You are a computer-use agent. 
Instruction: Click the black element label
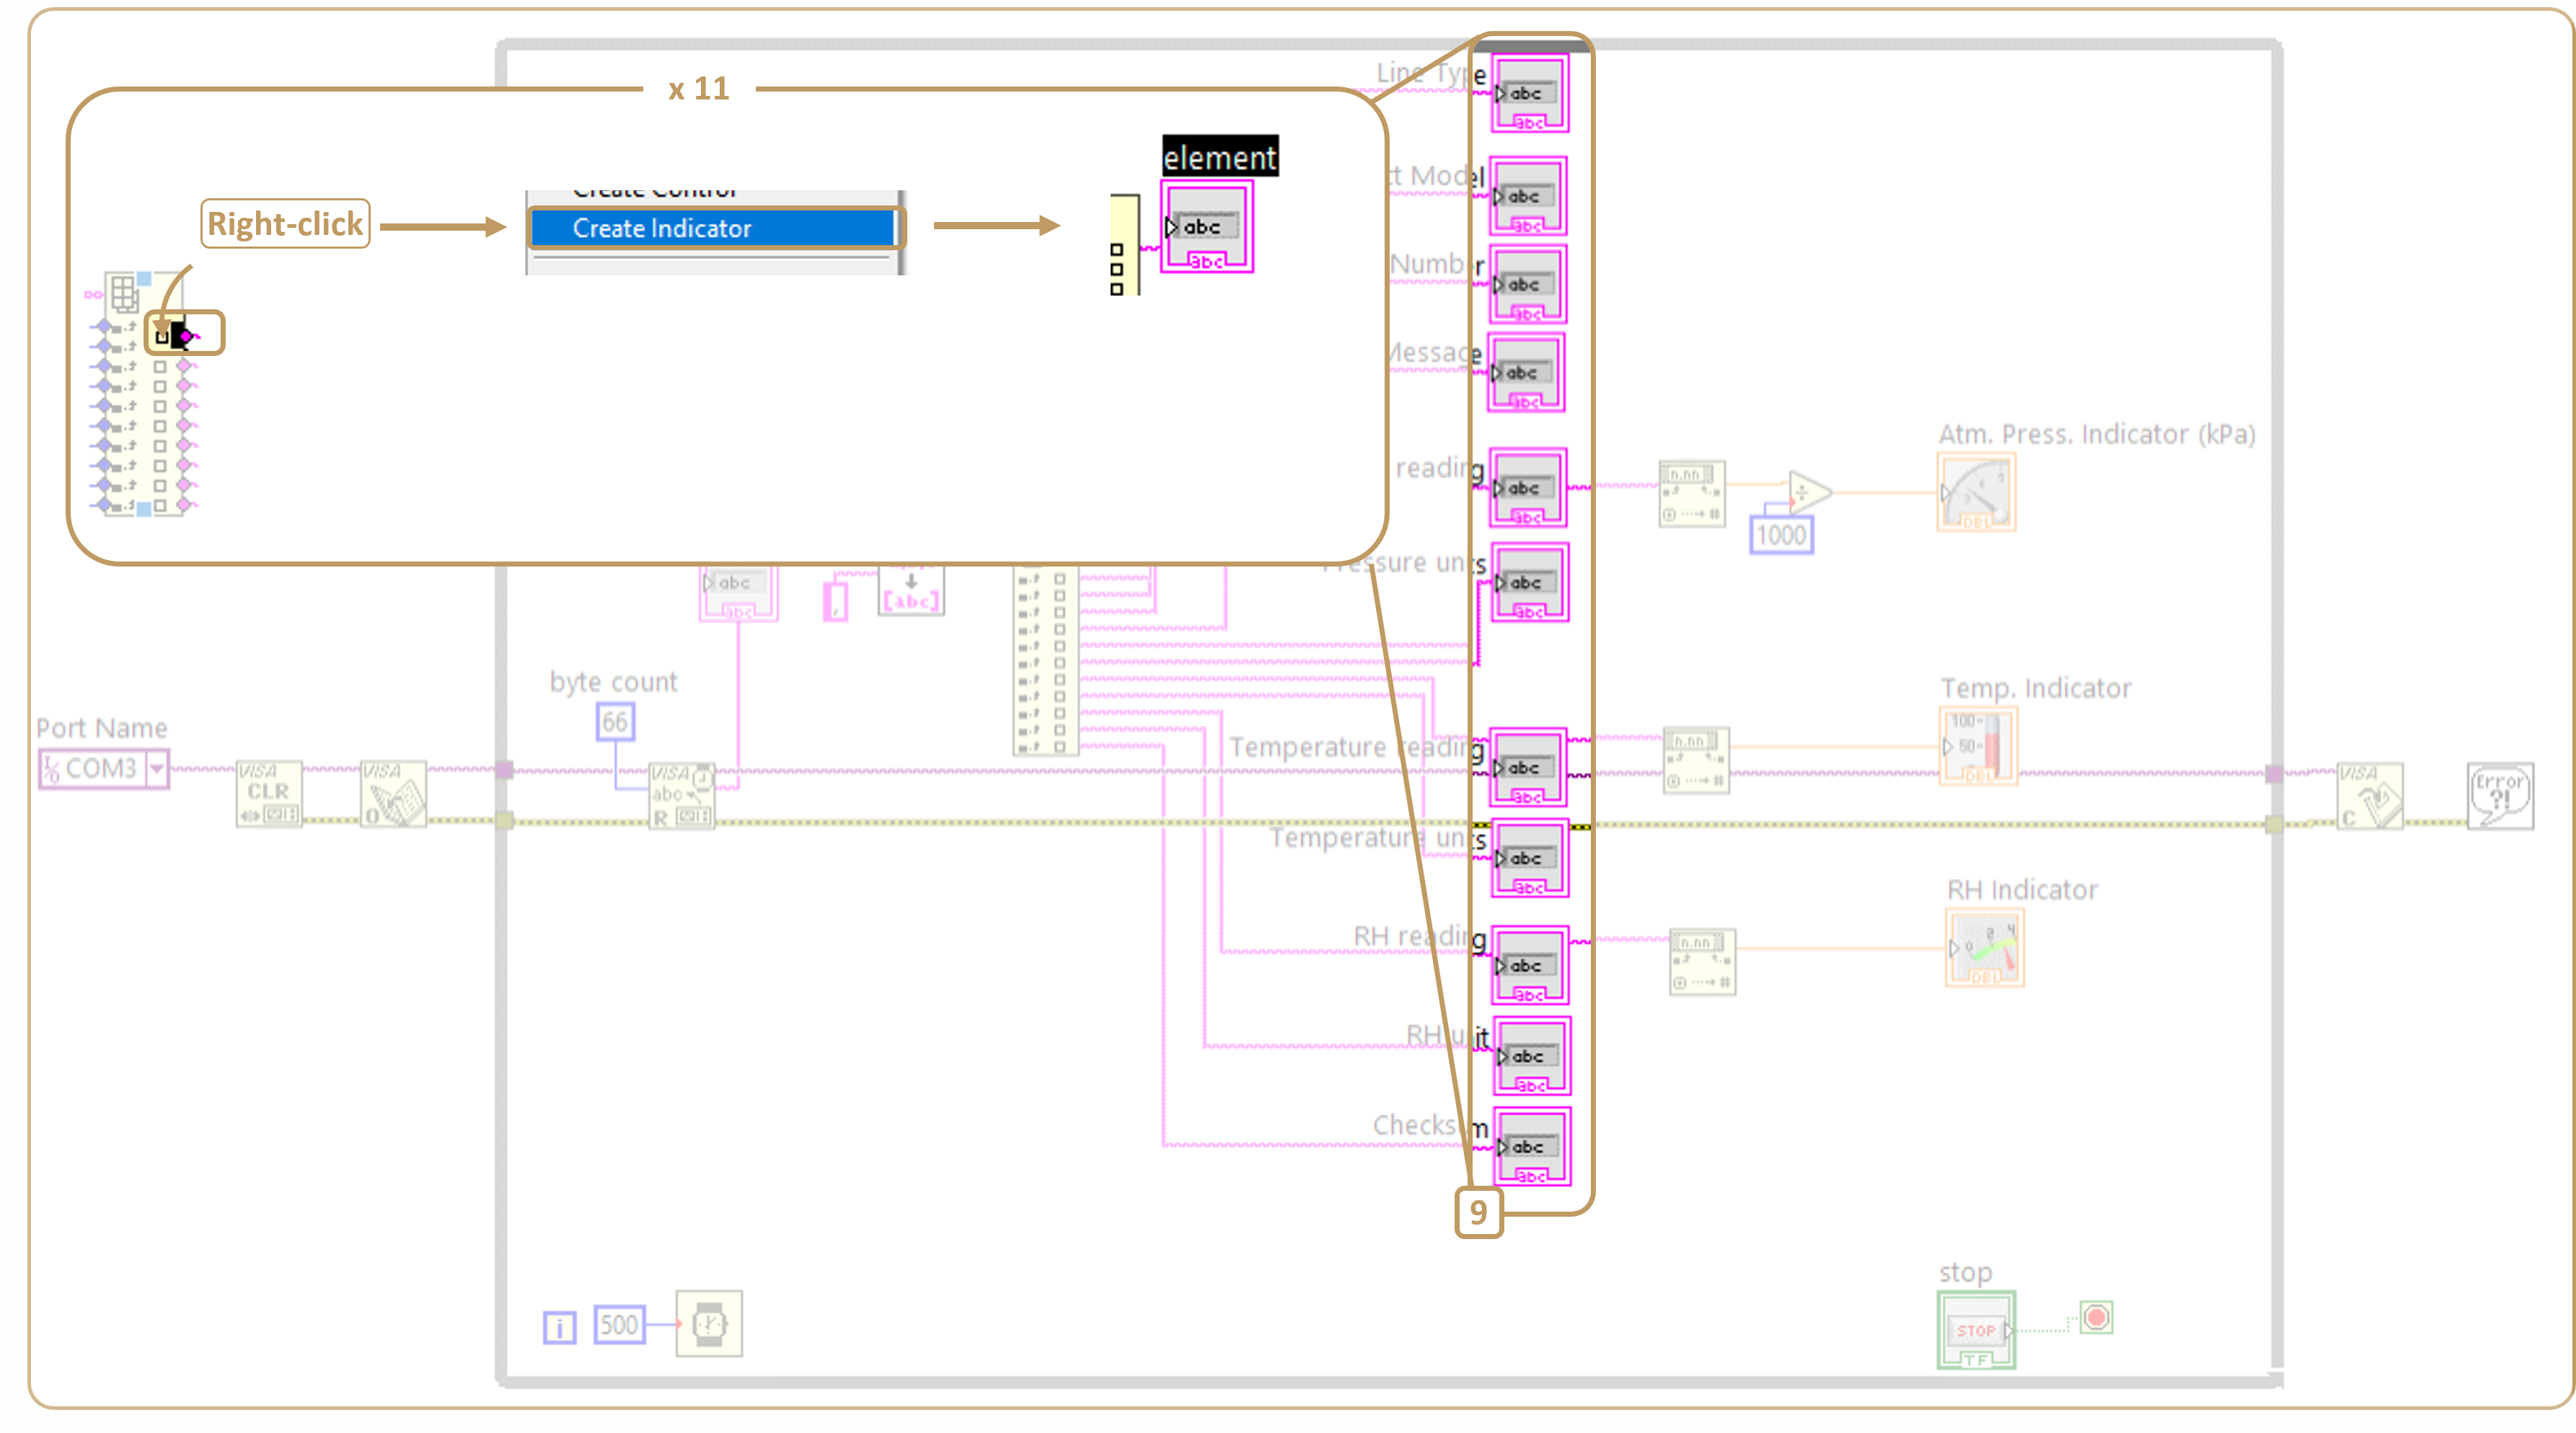1220,157
